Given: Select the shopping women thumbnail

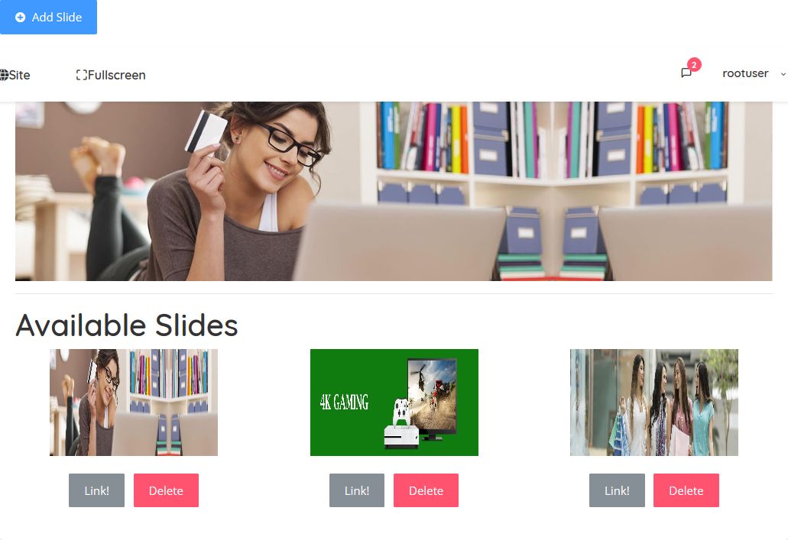Looking at the screenshot, I should tap(653, 403).
